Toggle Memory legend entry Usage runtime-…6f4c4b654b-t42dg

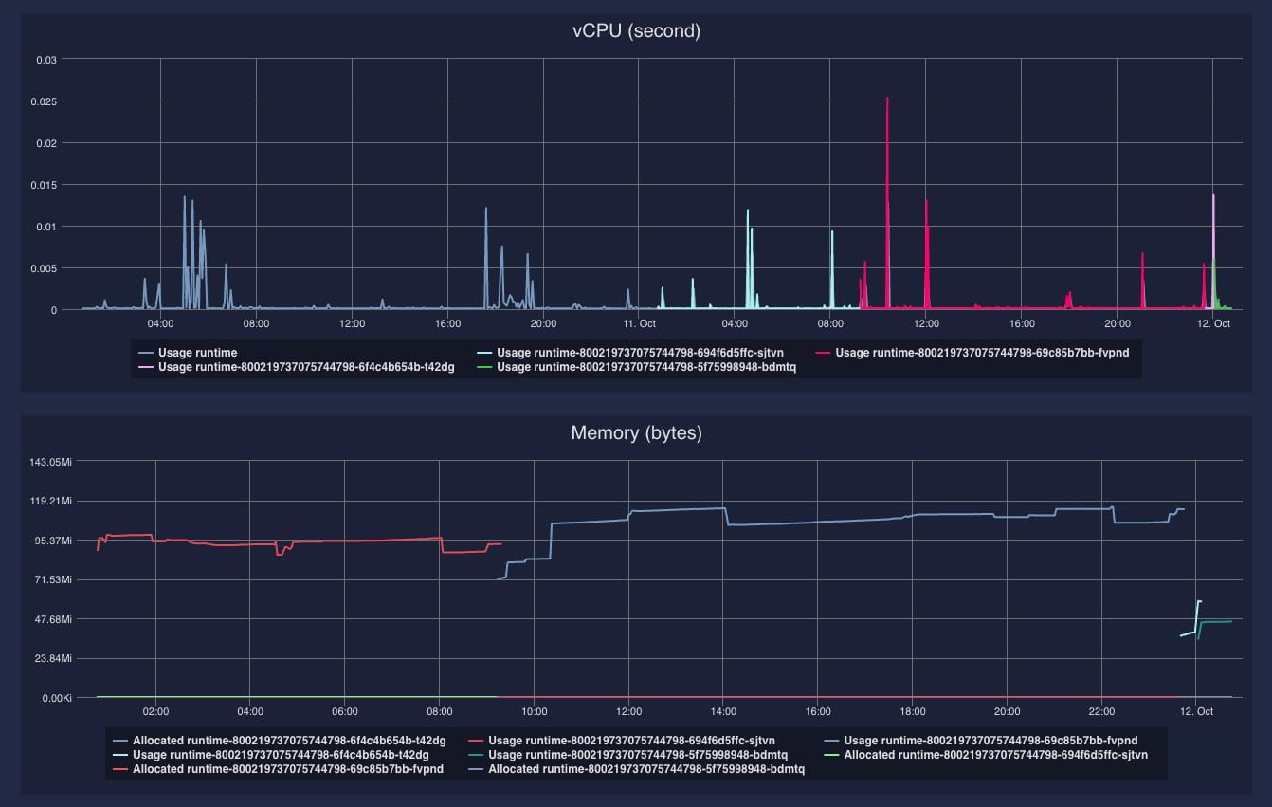click(x=271, y=755)
